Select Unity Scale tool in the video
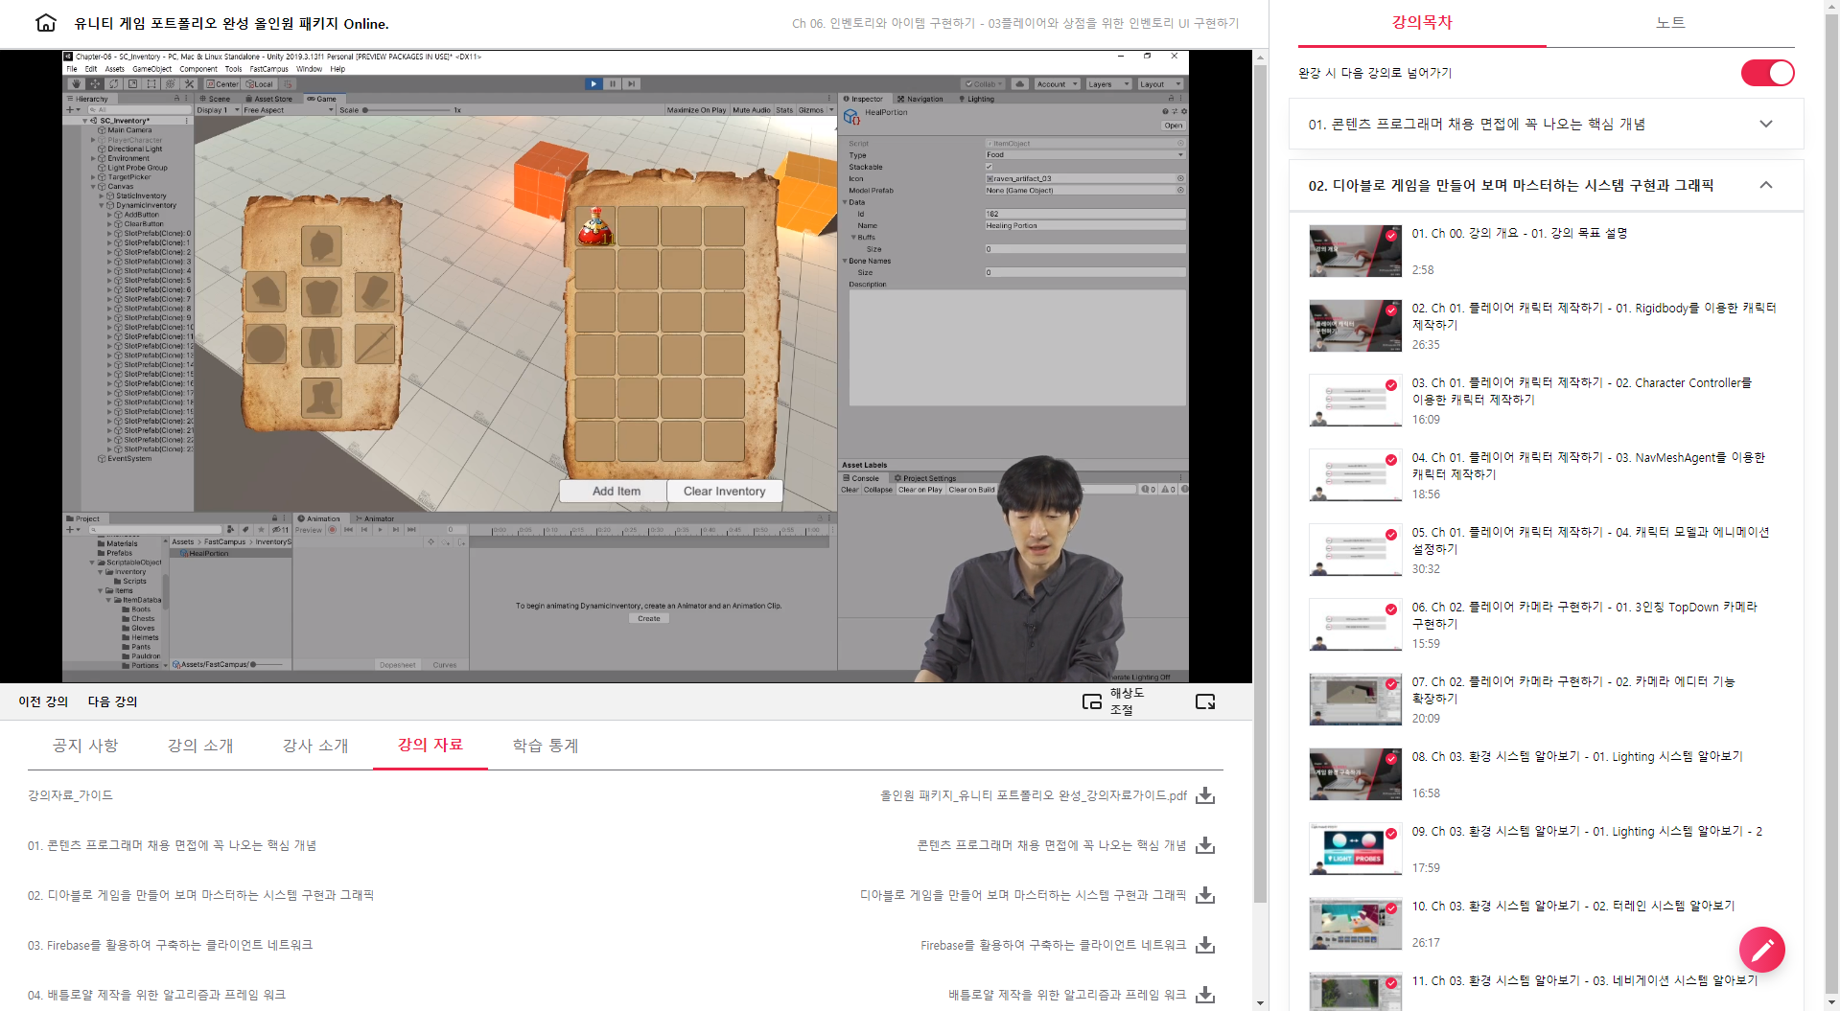The image size is (1840, 1011). 133,83
